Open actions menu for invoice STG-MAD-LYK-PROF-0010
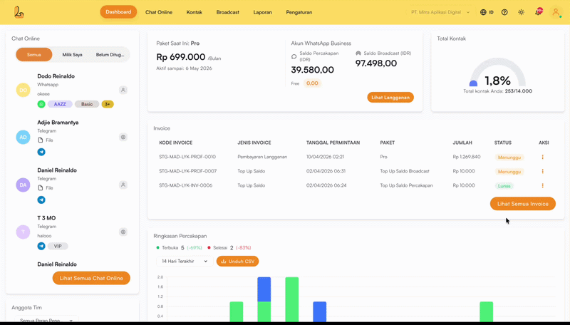 542,157
